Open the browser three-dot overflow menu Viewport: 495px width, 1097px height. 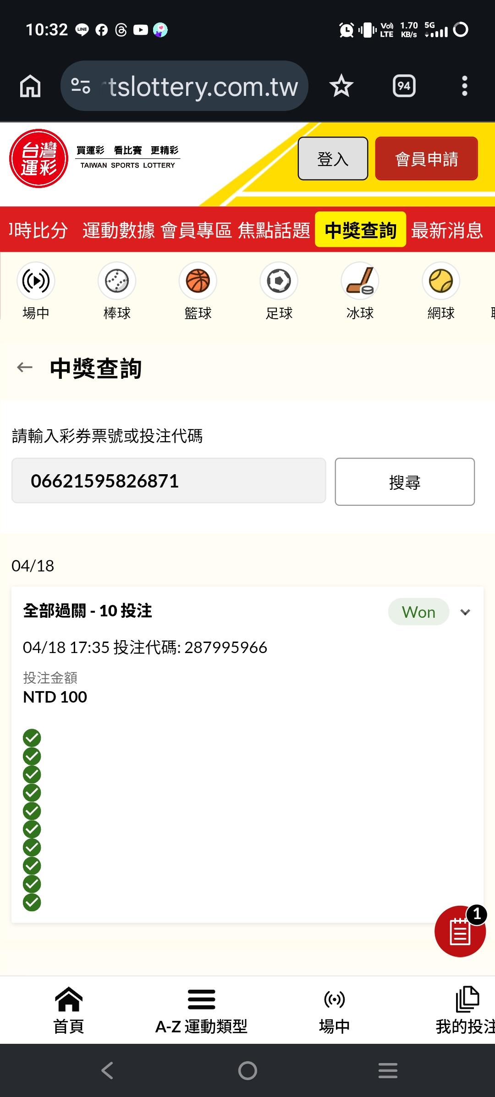[465, 86]
